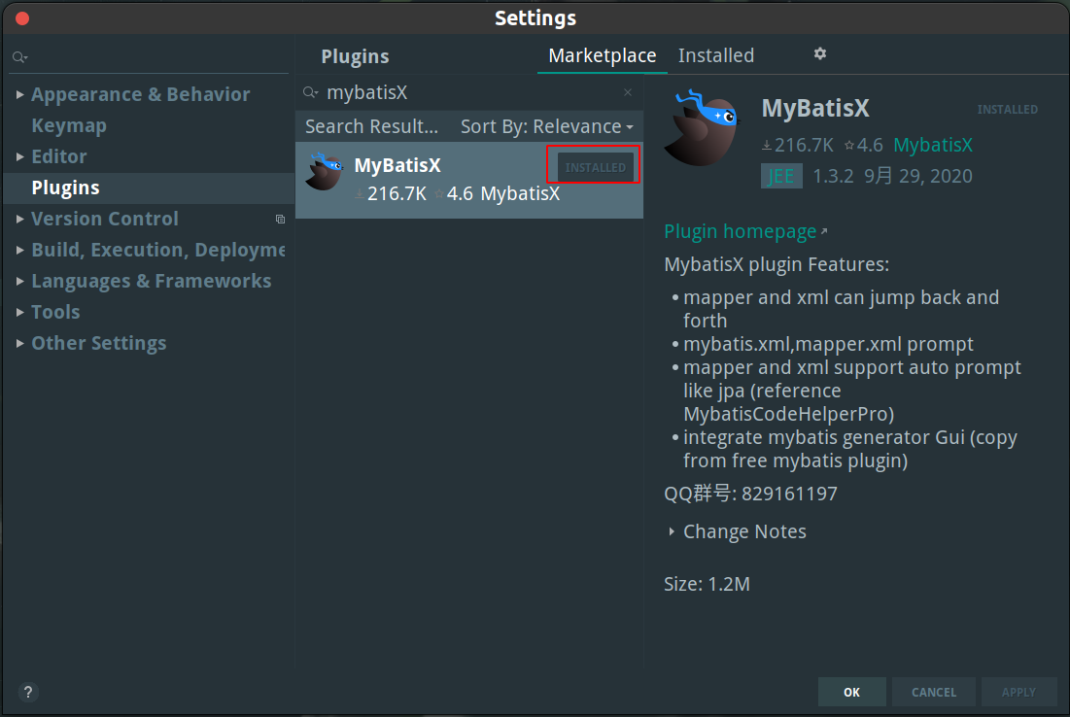Expand the Editor settings node
This screenshot has height=717, width=1070.
[19, 157]
